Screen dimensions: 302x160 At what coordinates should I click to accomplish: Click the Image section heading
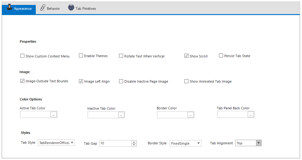[24, 72]
